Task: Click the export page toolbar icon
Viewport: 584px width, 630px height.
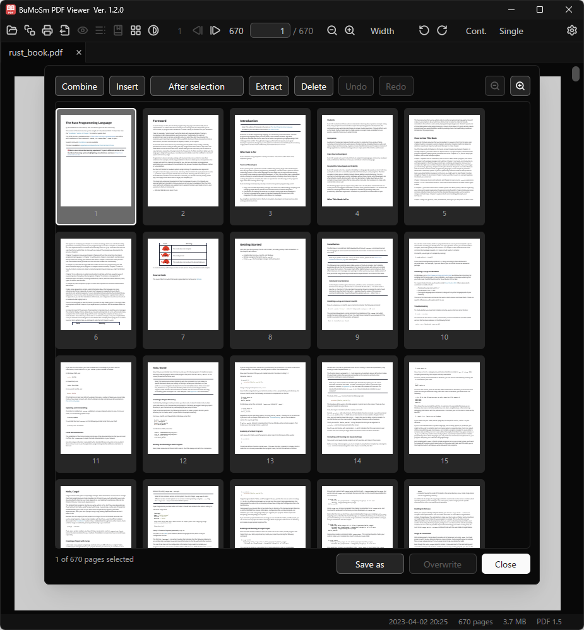Action: point(64,30)
